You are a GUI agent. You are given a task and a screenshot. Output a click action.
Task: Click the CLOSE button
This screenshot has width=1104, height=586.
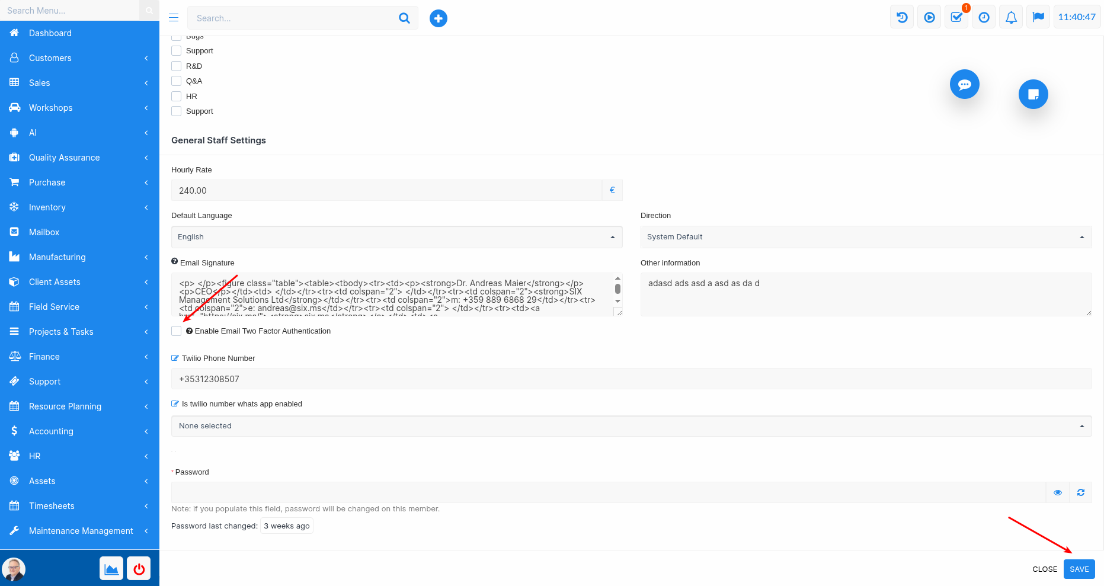1044,569
